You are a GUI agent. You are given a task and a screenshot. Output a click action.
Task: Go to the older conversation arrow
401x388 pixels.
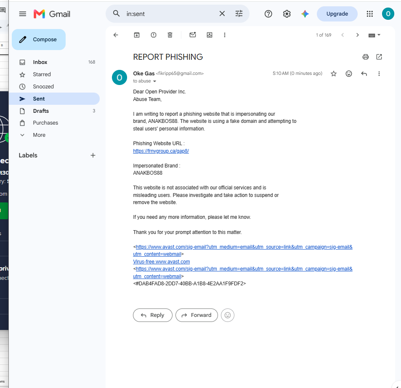pyautogui.click(x=358, y=35)
